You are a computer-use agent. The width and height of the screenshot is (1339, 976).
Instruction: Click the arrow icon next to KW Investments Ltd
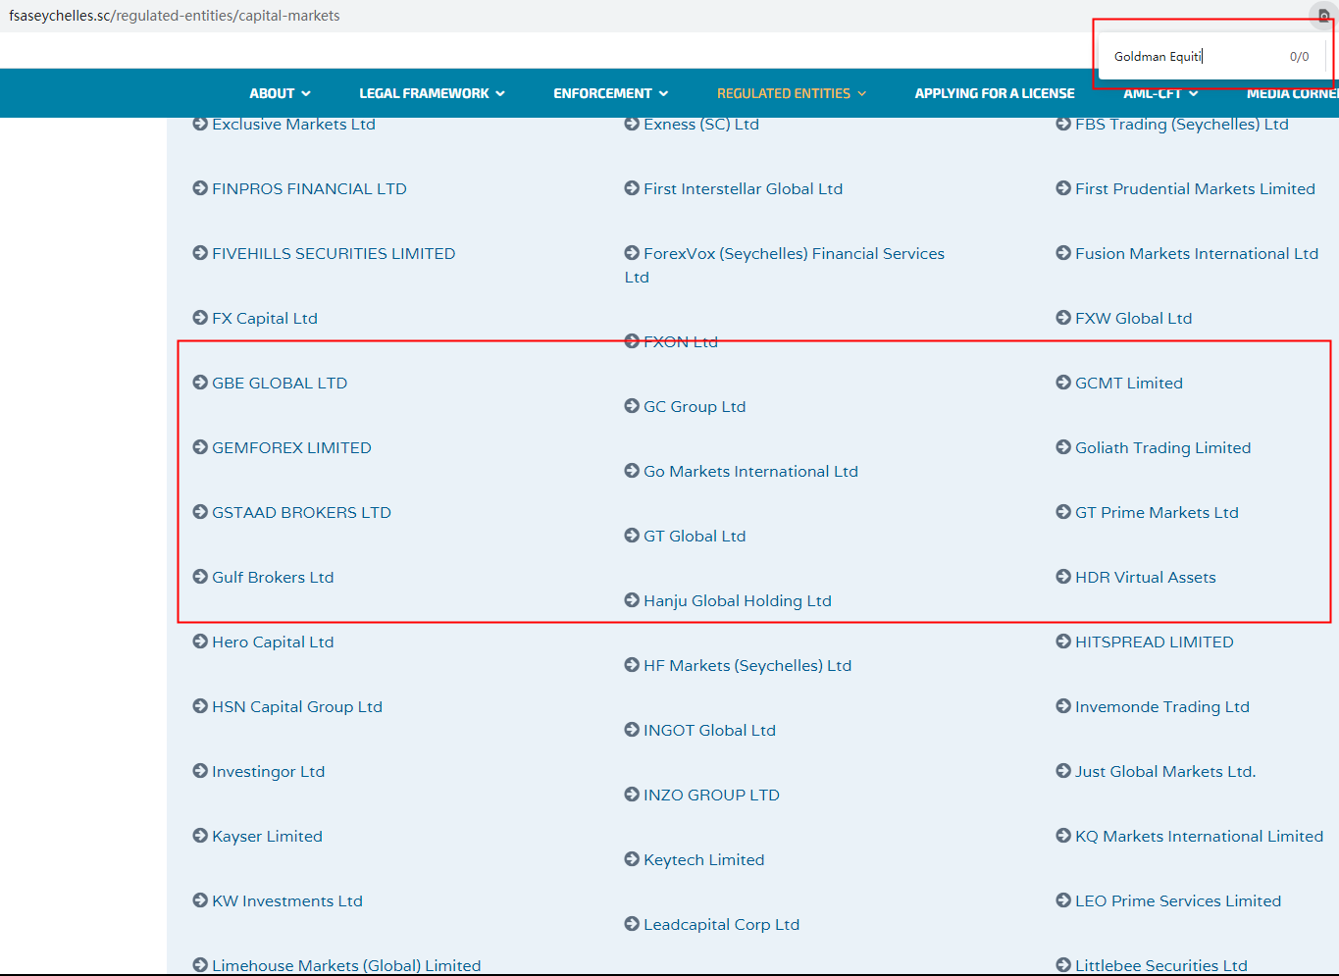point(200,900)
